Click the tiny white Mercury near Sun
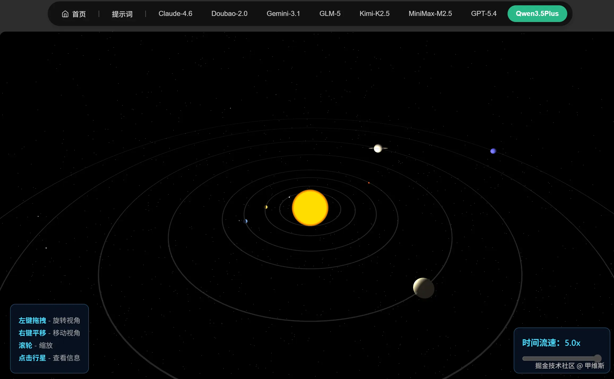This screenshot has height=379, width=614. [x=289, y=197]
